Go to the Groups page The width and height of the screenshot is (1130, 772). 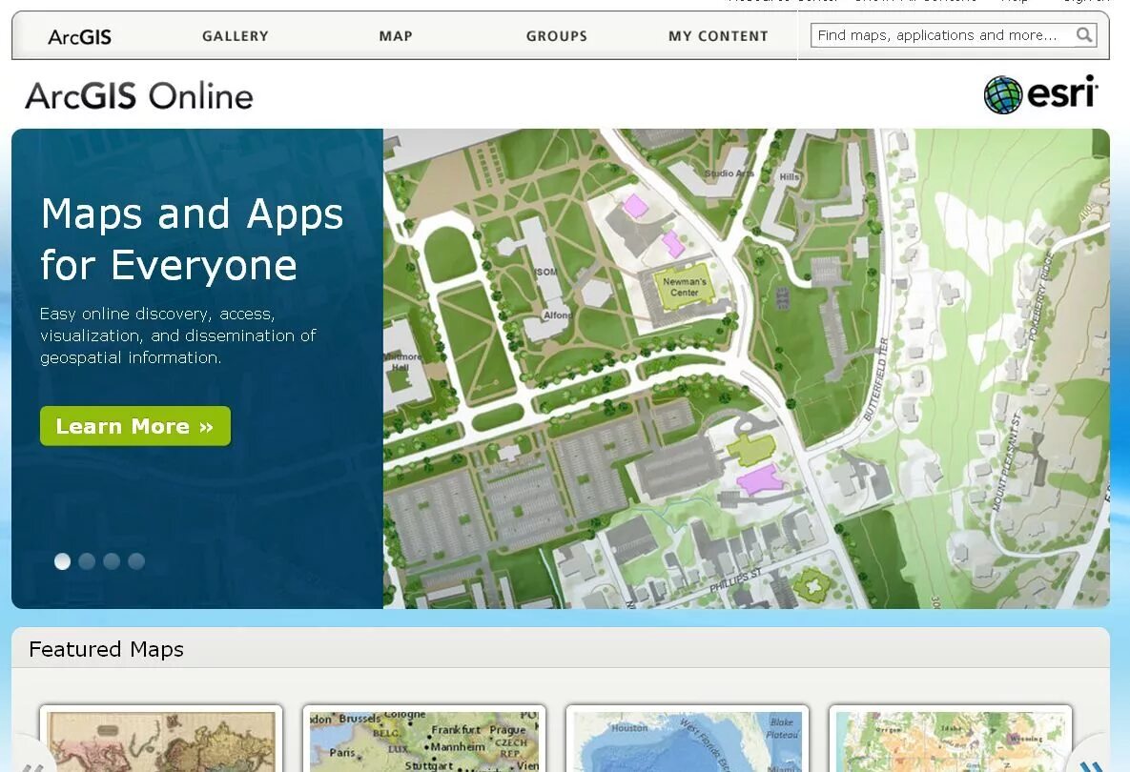point(556,36)
